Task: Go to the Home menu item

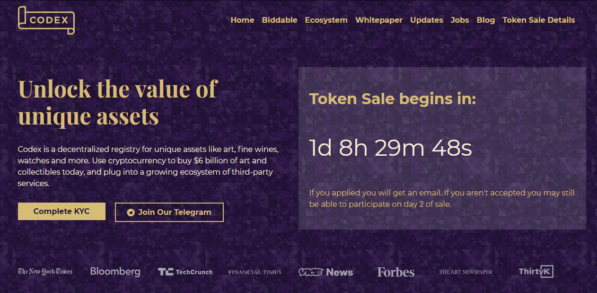Action: point(242,20)
